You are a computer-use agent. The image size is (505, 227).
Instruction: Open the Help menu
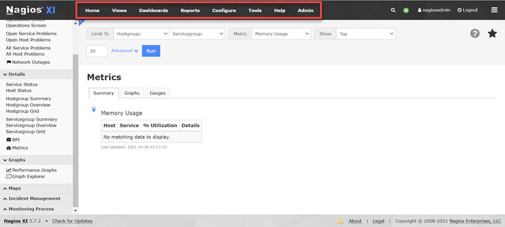pos(279,10)
